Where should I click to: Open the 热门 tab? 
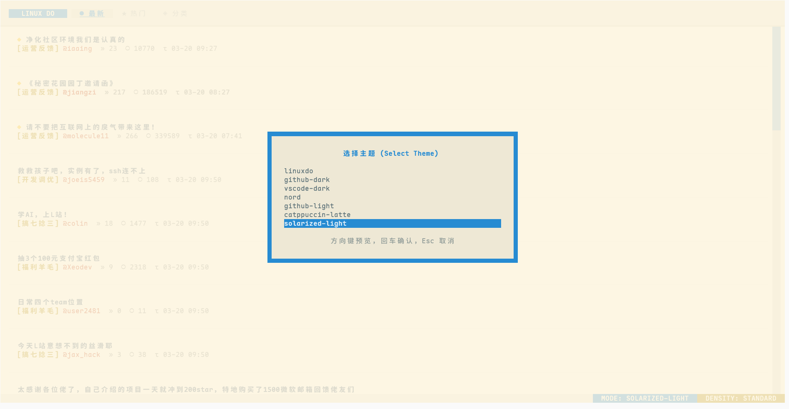coord(134,13)
